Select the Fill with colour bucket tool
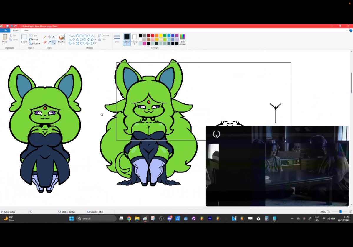This screenshot has height=247, width=353. 49,37
